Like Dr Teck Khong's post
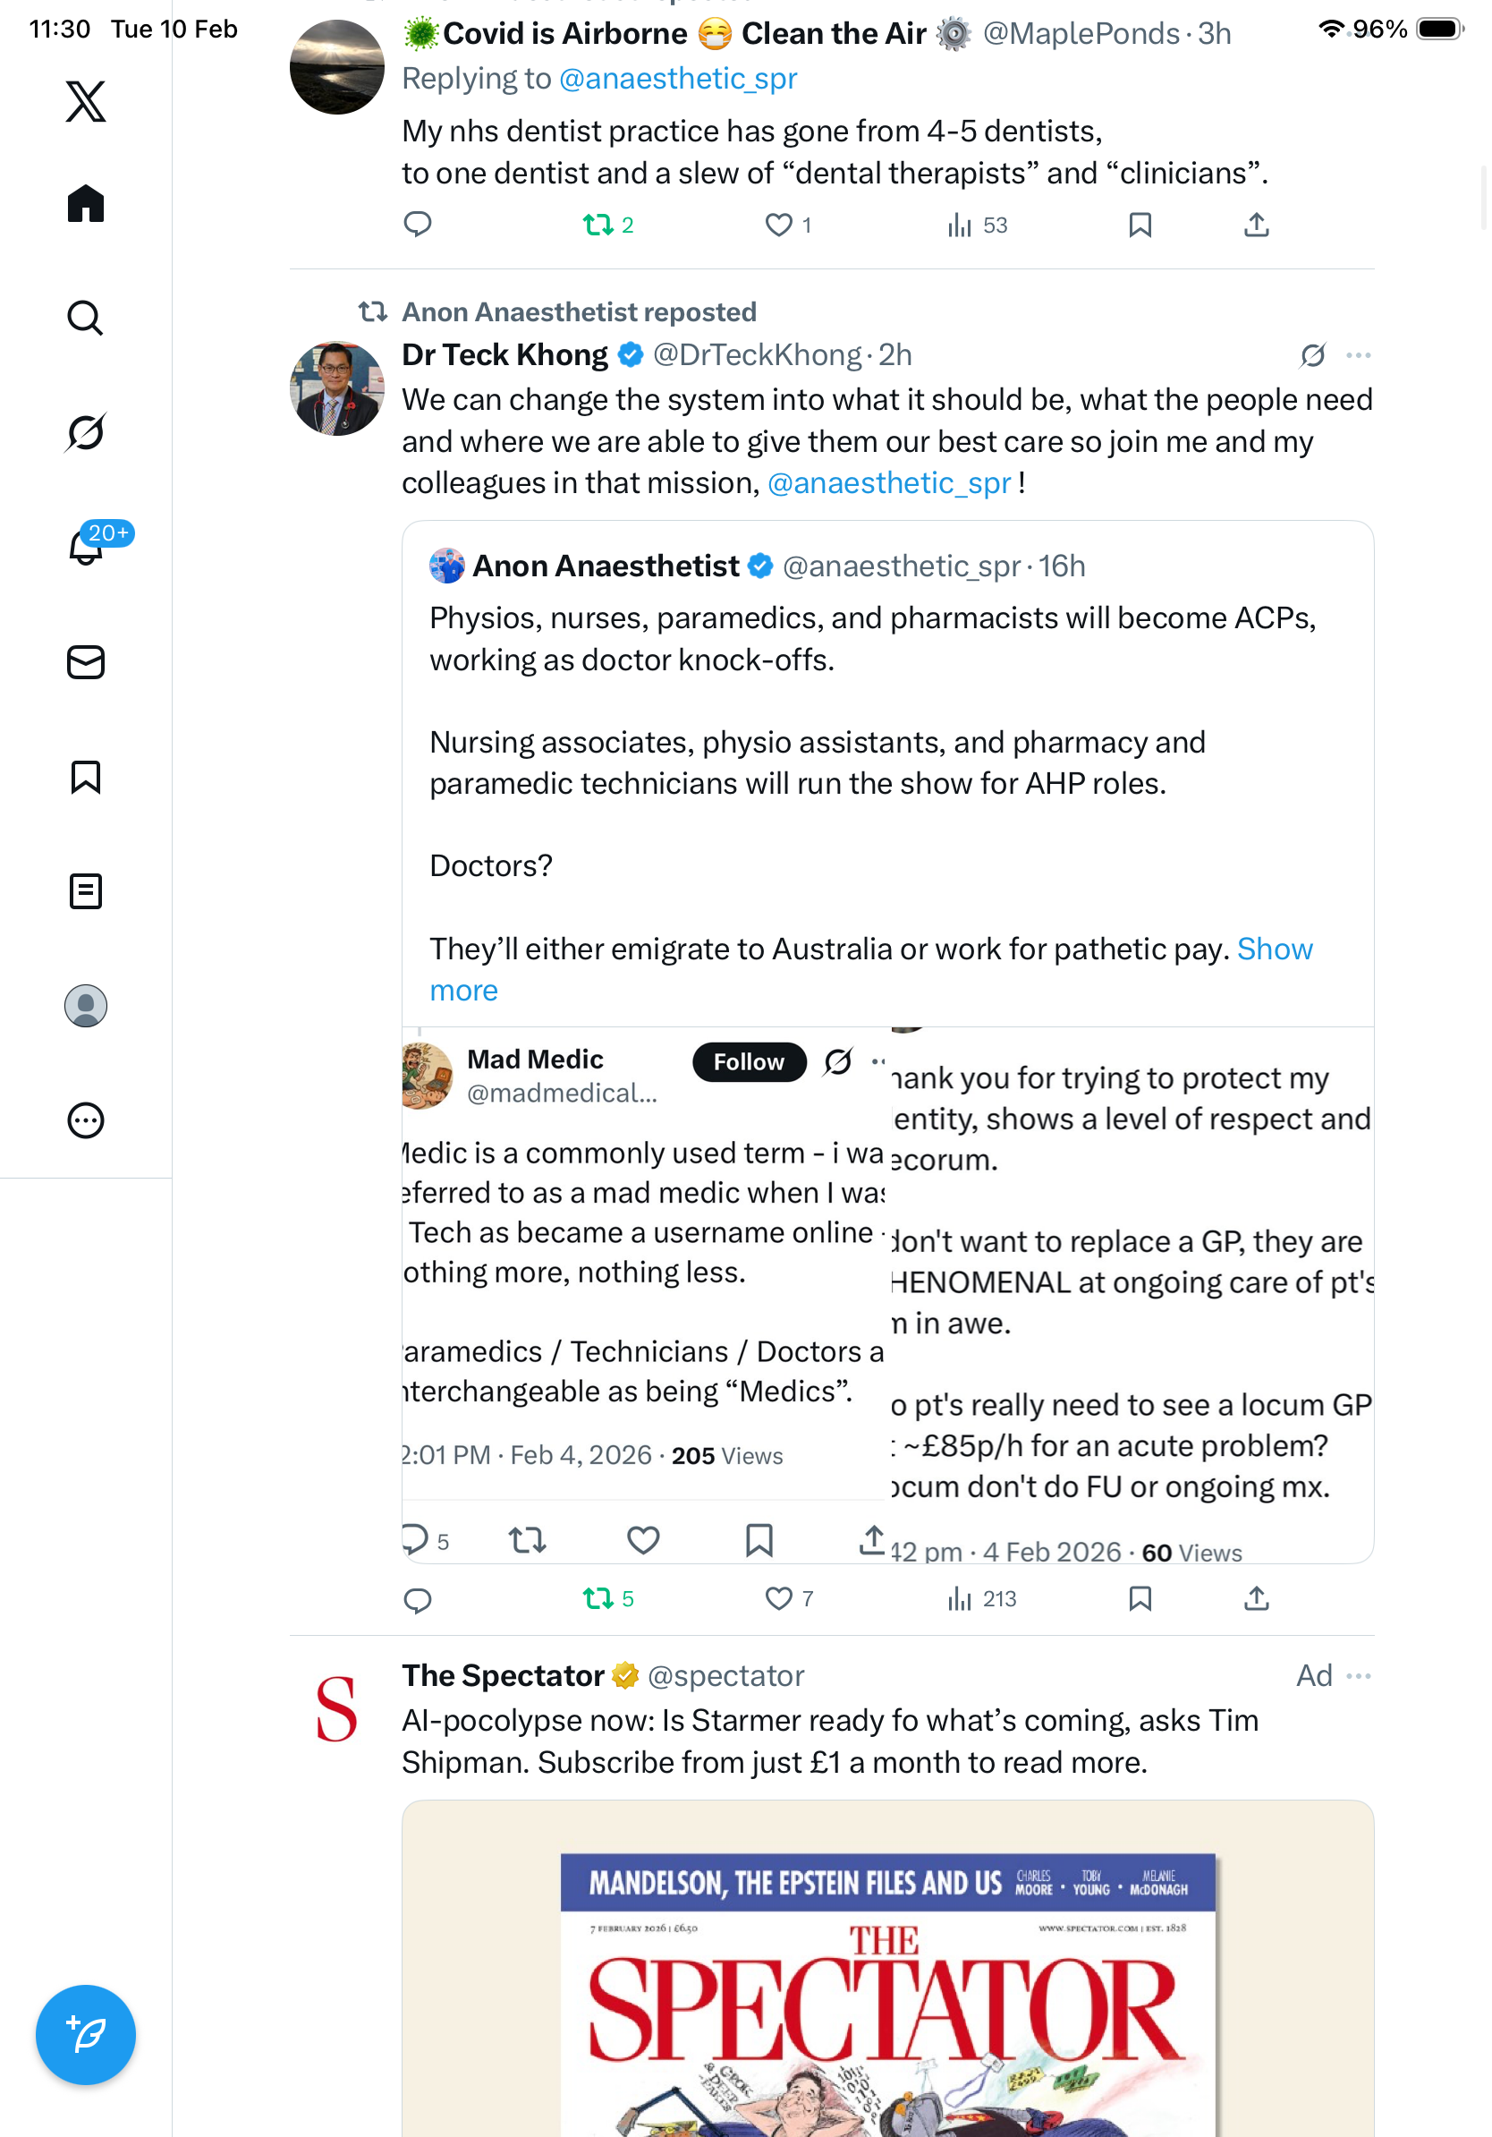Image resolution: width=1492 pixels, height=2137 pixels. 778,1599
